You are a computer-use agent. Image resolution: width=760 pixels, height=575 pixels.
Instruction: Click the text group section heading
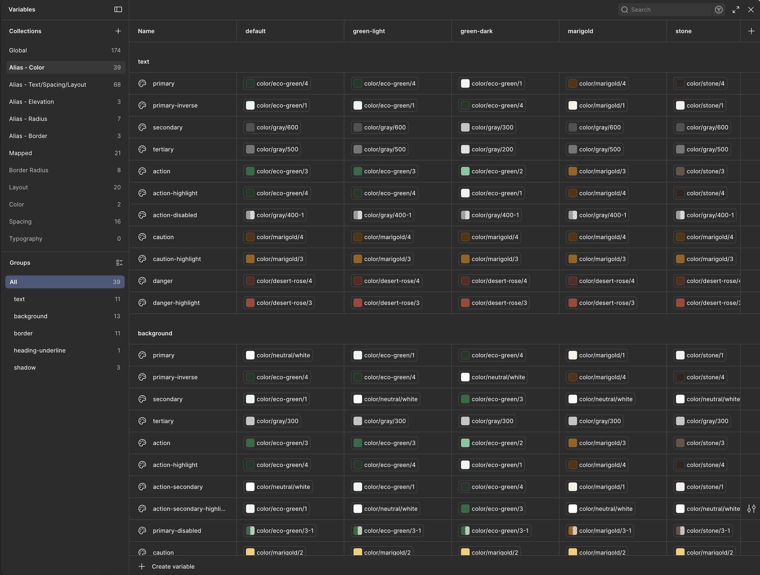point(143,62)
